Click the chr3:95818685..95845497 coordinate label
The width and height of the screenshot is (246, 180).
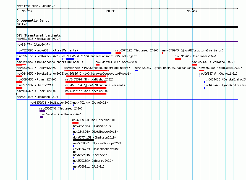pos(36,6)
